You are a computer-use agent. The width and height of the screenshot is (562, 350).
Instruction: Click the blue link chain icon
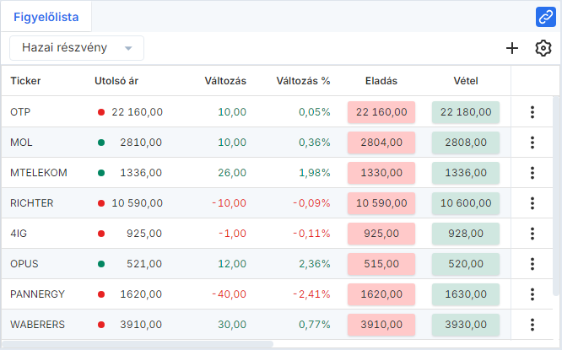click(x=545, y=17)
